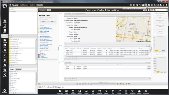The height and width of the screenshot is (95, 169).
Task: Collapse the Customer section triangle
Action: [x=65, y=14]
